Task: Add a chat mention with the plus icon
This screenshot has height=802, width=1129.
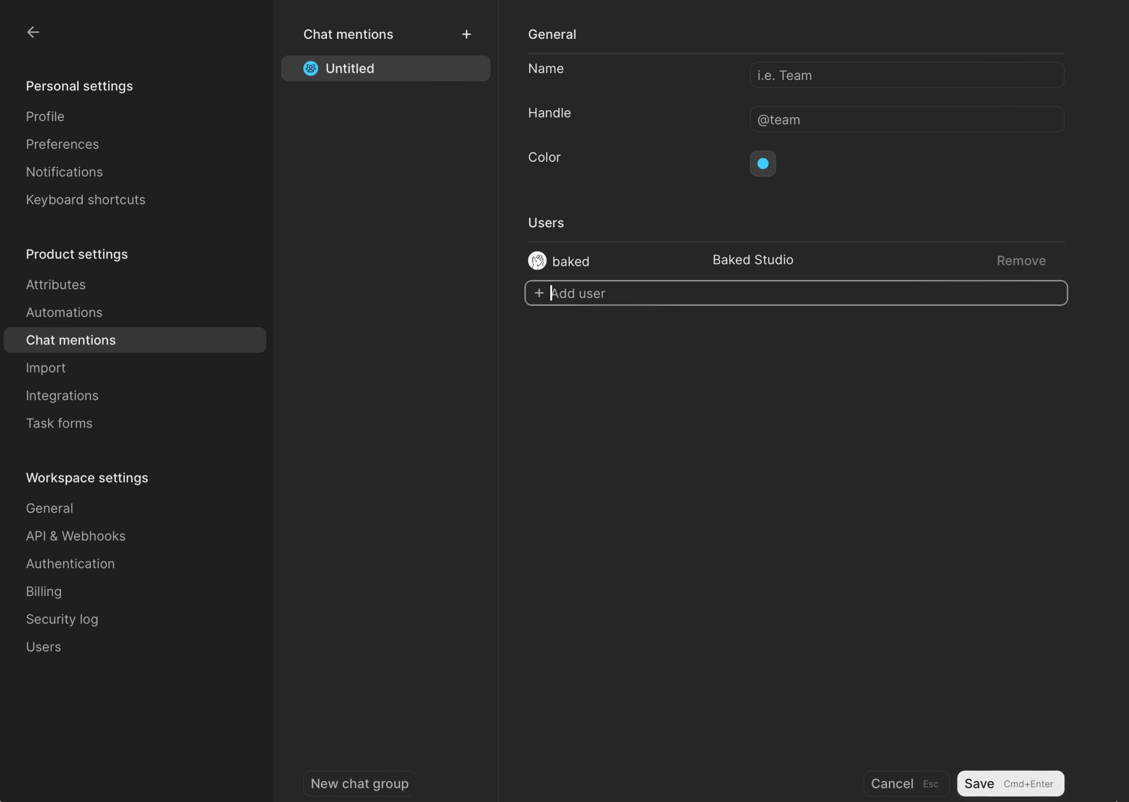Action: [x=466, y=34]
